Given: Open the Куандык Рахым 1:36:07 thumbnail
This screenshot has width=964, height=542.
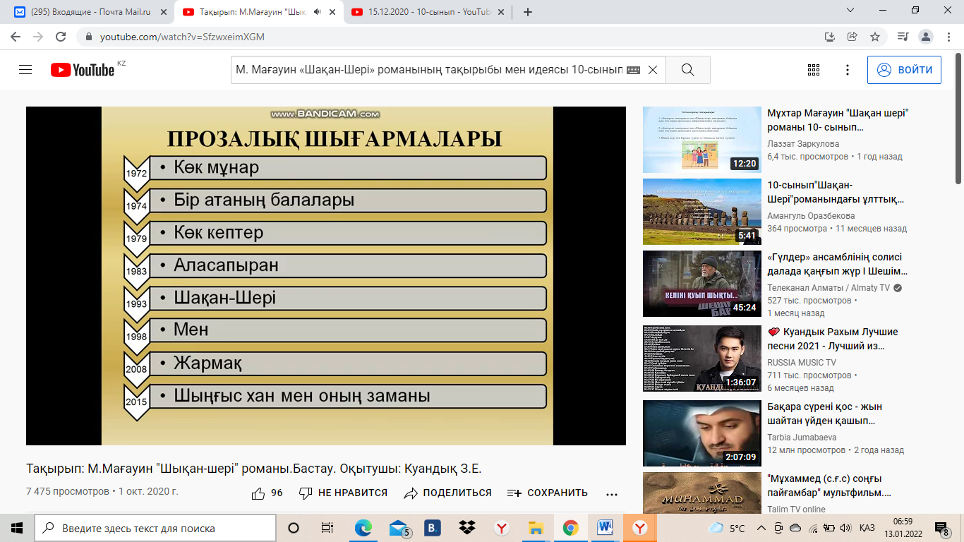Looking at the screenshot, I should click(701, 359).
